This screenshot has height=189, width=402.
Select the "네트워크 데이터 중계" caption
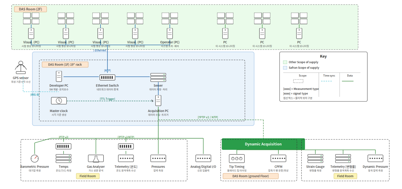(x=107, y=89)
